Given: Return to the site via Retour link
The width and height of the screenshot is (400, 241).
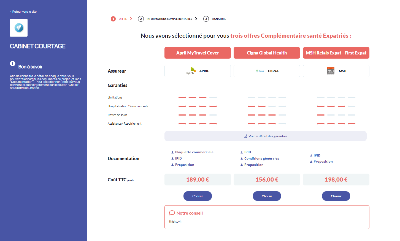Looking at the screenshot, I should coord(23,12).
